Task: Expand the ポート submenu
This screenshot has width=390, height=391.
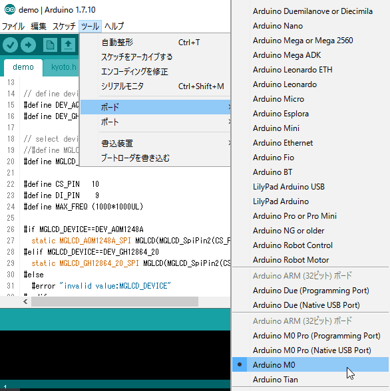Action: coord(155,122)
